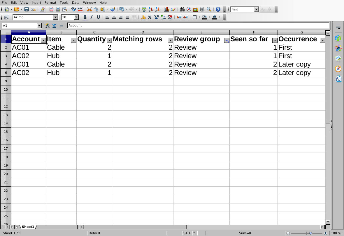Viewport: 344px width, 236px height.
Task: Open the sidebar Properties panel icon
Action: tap(338, 38)
